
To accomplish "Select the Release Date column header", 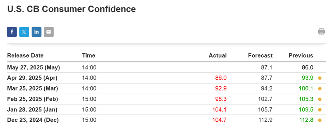I will coord(25,55).
